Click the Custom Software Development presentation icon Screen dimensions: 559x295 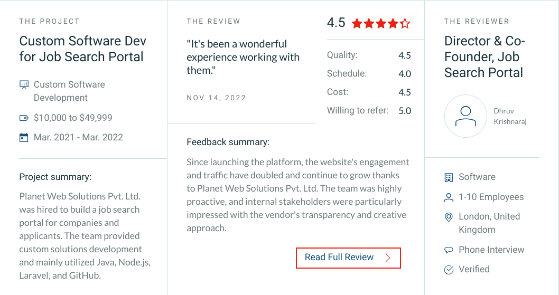pyautogui.click(x=24, y=84)
